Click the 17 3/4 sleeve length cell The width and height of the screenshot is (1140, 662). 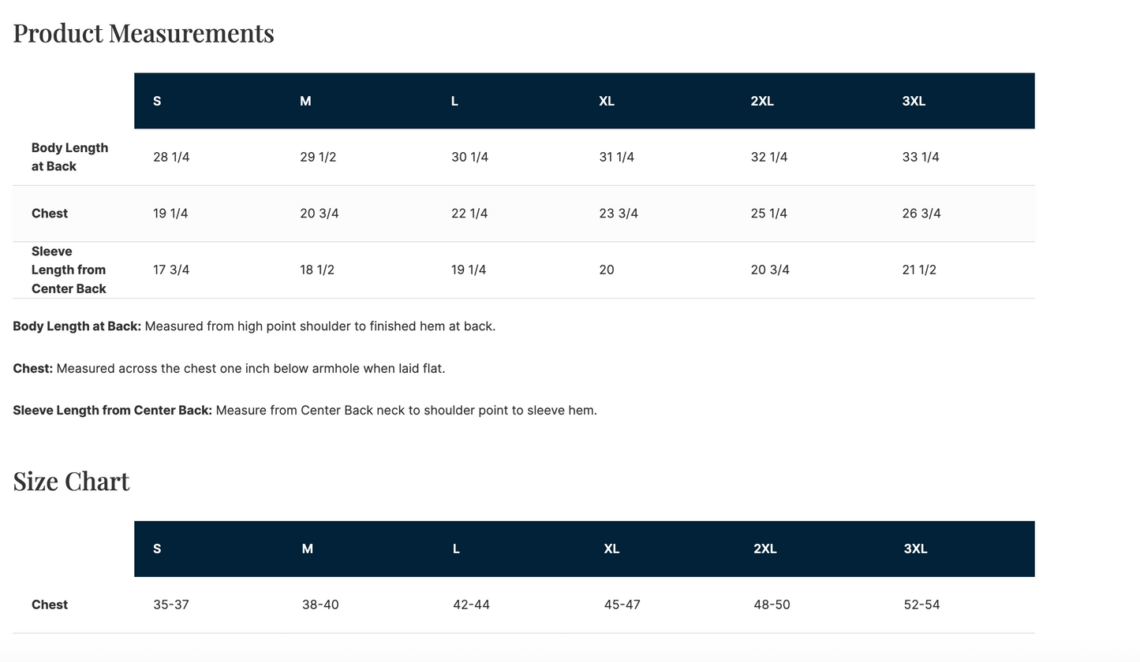point(171,270)
